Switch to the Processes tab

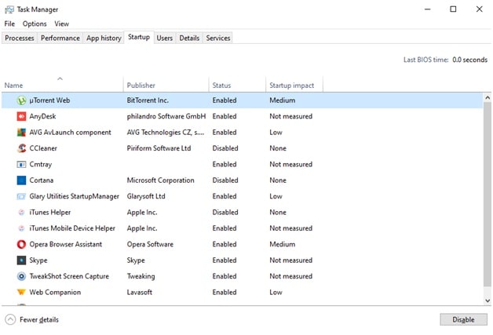pyautogui.click(x=20, y=38)
